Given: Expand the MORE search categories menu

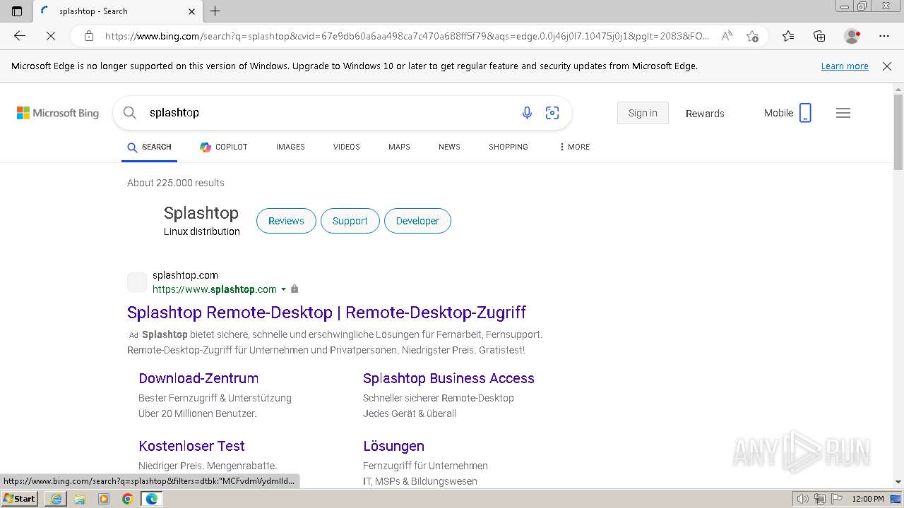Looking at the screenshot, I should click(574, 147).
